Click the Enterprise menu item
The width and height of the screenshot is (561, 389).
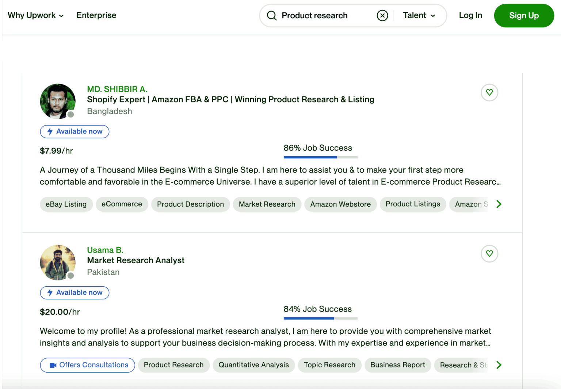pos(96,15)
